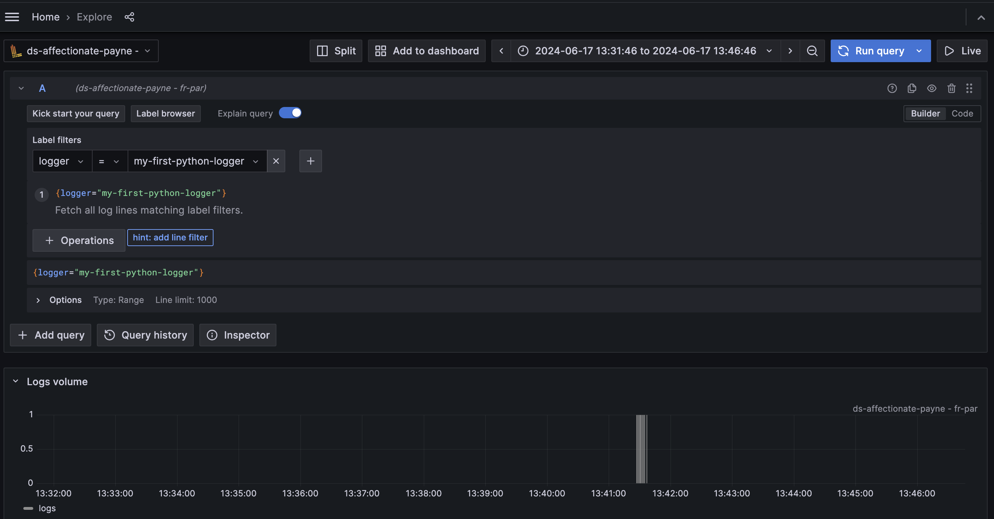Select the Builder mode tab

coord(925,114)
